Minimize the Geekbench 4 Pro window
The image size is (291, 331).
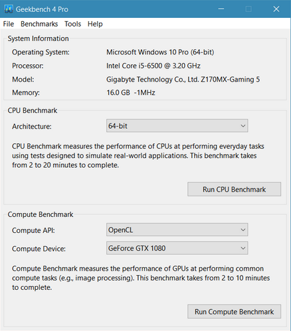pyautogui.click(x=221, y=9)
